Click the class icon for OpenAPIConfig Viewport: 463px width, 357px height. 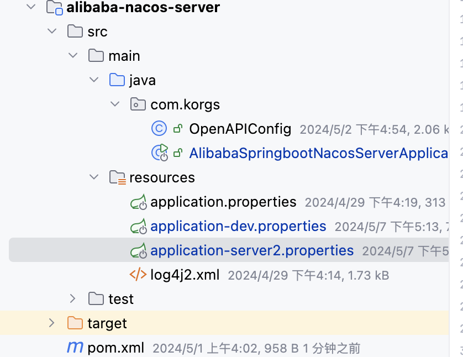(159, 128)
